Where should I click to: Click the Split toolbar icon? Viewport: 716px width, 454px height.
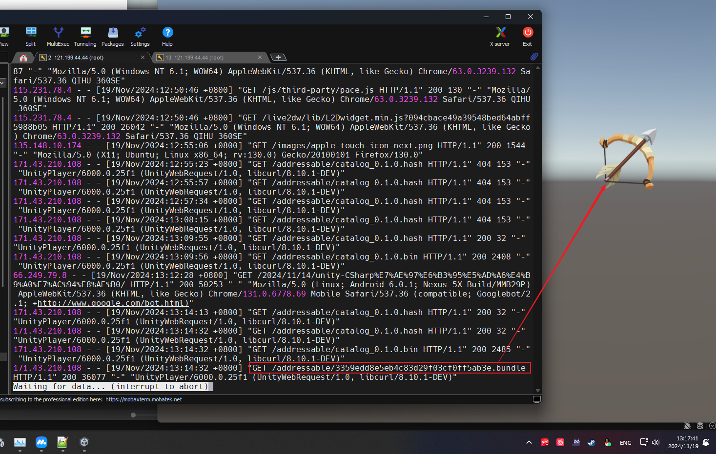tap(31, 37)
